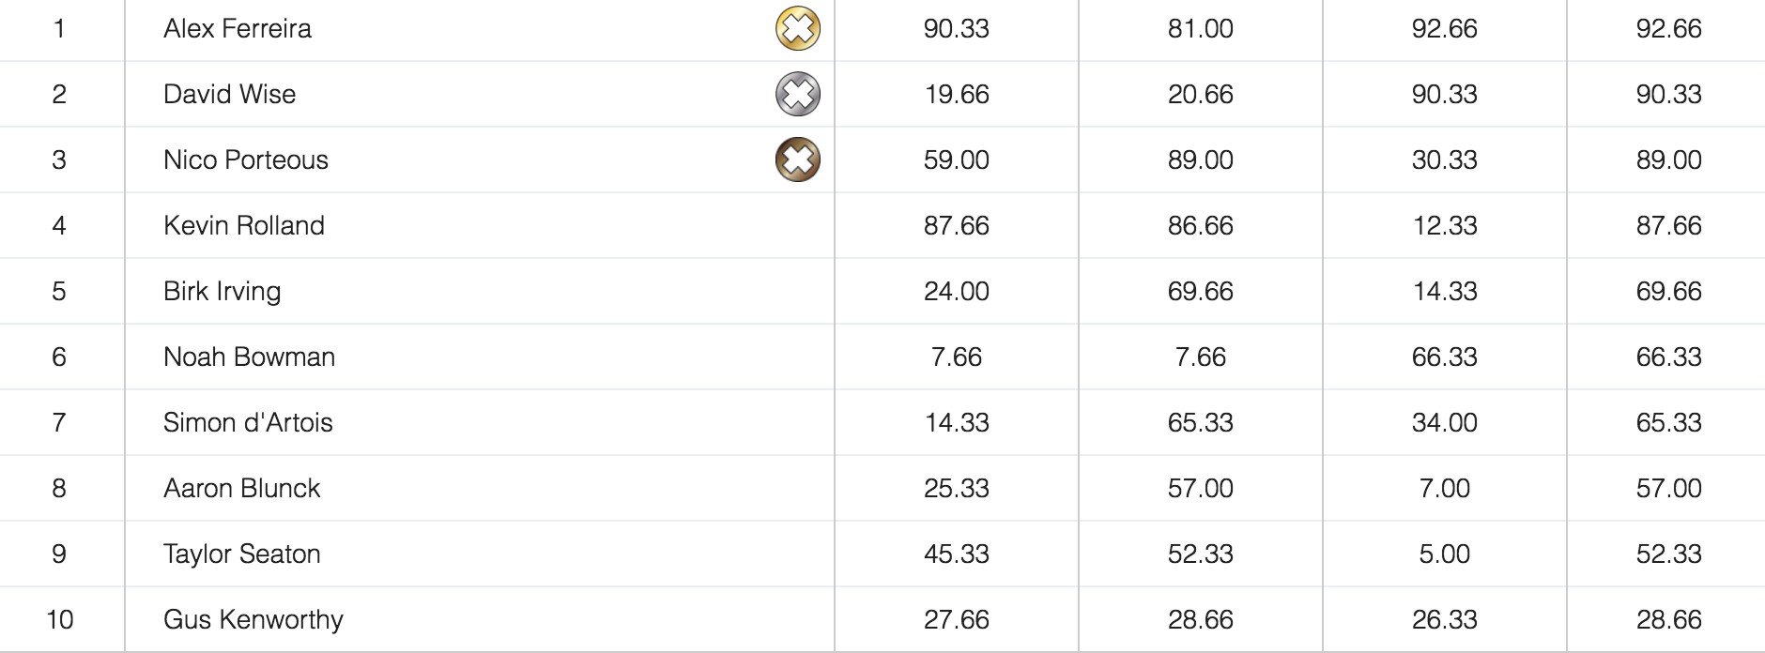Select Nico Porteous's 89.00 second run score
The image size is (1765, 653).
pyautogui.click(x=1200, y=159)
